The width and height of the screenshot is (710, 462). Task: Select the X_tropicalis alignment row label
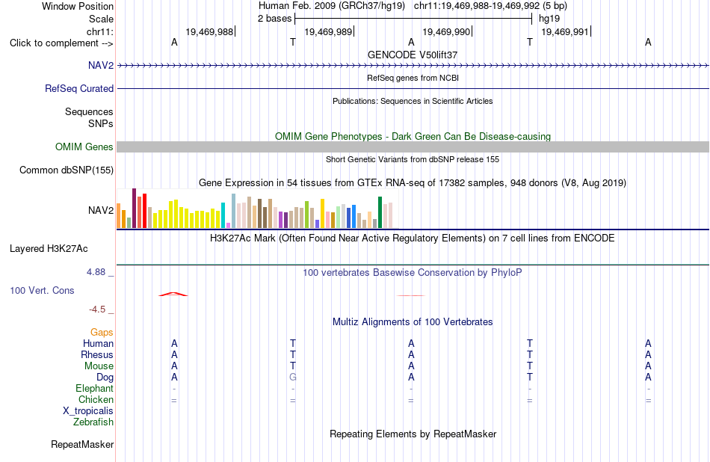coord(88,411)
